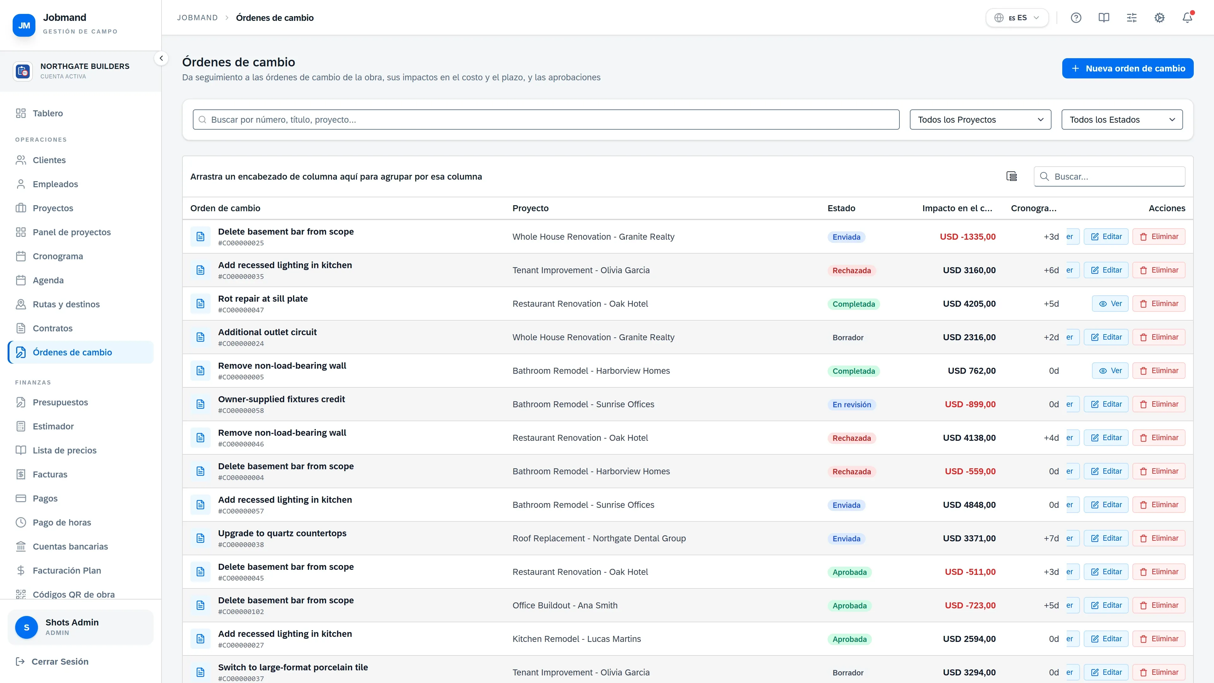Expand the Todos los Proyectos dropdown
1214x683 pixels.
[x=980, y=120]
